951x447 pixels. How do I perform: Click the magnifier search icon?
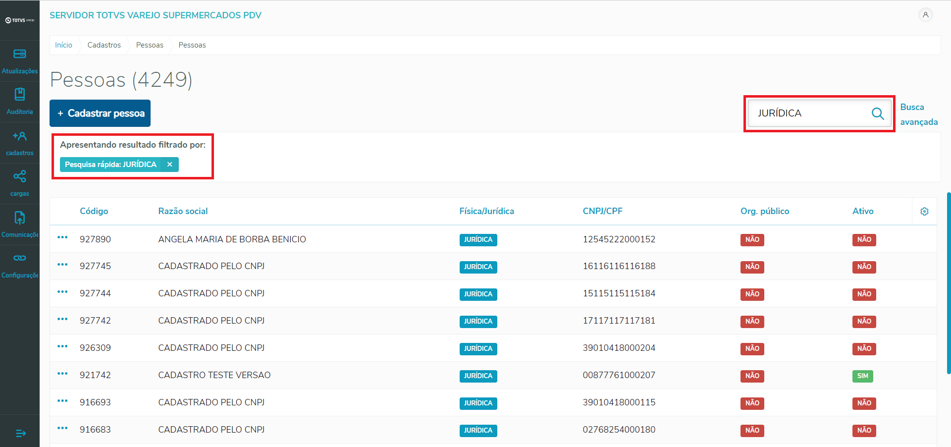point(878,113)
